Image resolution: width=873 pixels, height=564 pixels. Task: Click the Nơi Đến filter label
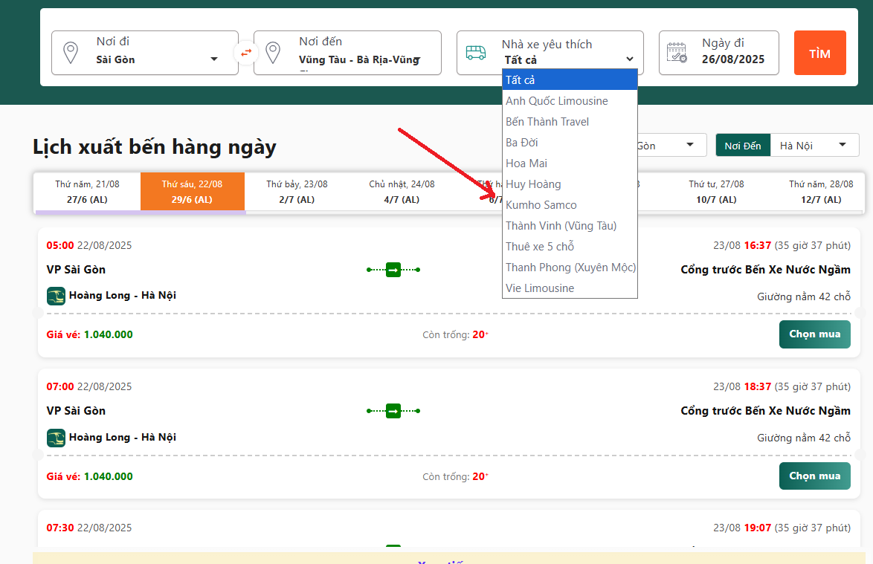tap(743, 145)
